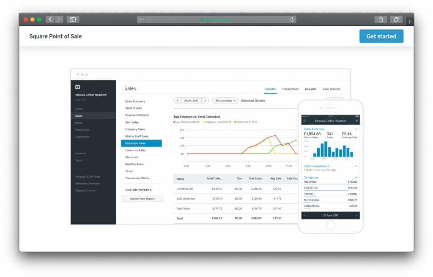Open a new tab with plus icon
Screen dimensions: 433x277
coord(409,21)
